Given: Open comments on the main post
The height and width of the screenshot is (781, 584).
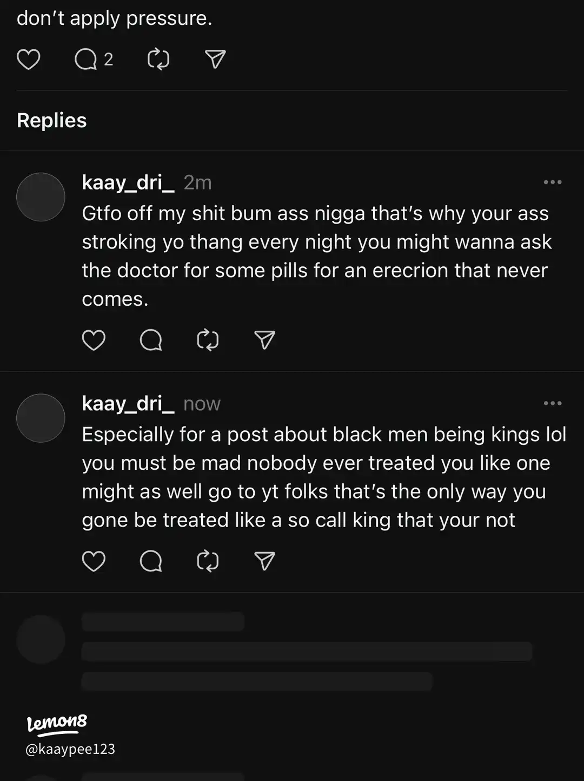Looking at the screenshot, I should point(86,59).
